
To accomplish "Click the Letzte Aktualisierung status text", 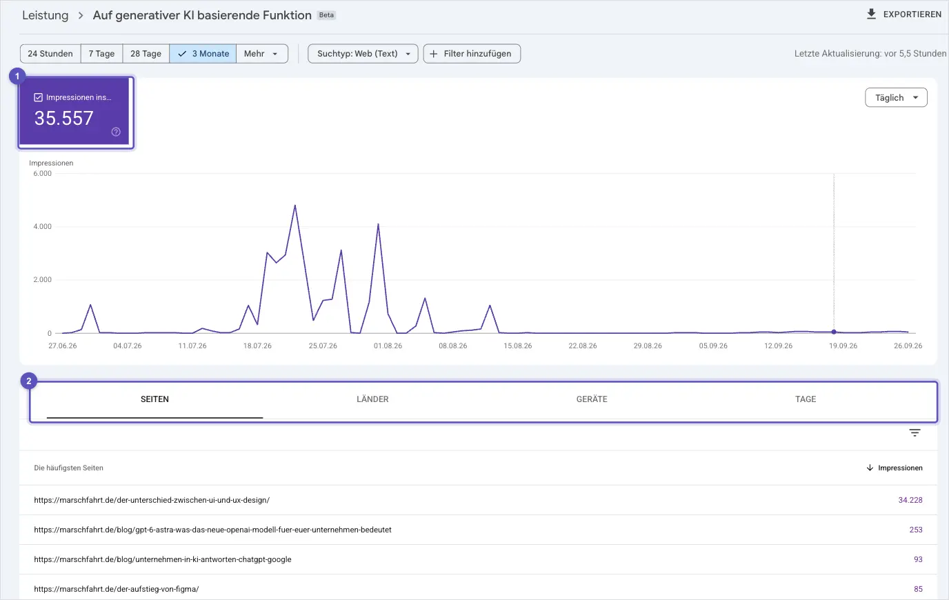I will pos(870,54).
